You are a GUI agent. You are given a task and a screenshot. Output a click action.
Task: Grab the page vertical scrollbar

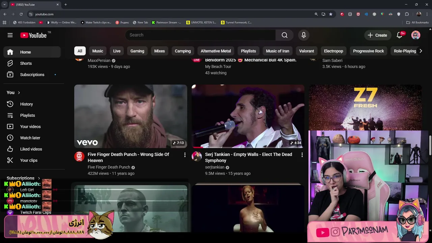pyautogui.click(x=430, y=145)
